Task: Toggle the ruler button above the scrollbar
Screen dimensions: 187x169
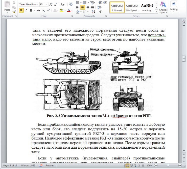Action: [x=184, y=21]
